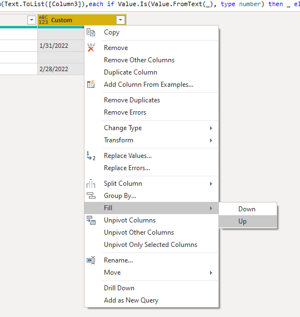Choose Add Column From Examples...
300x317 pixels.
(x=151, y=85)
